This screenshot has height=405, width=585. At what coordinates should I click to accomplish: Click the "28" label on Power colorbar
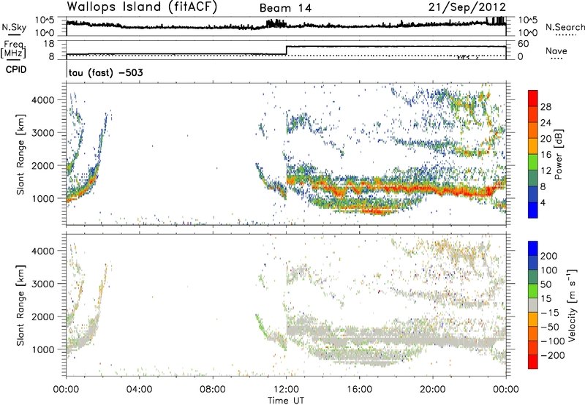[x=546, y=107]
